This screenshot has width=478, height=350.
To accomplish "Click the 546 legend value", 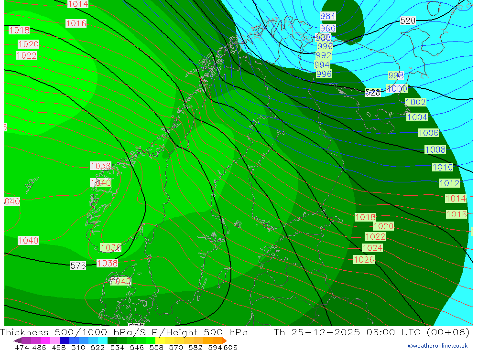I will tap(137, 347).
